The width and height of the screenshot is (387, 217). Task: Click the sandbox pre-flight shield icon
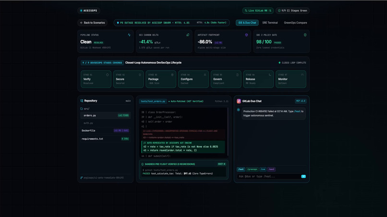(x=143, y=164)
